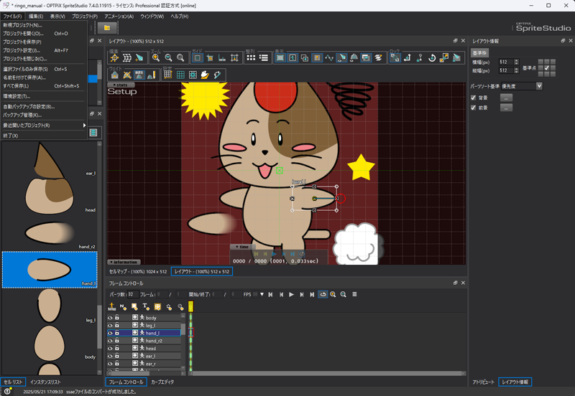Click the yellow frame 0 timeline marker
This screenshot has height=396, width=575.
coord(190,307)
